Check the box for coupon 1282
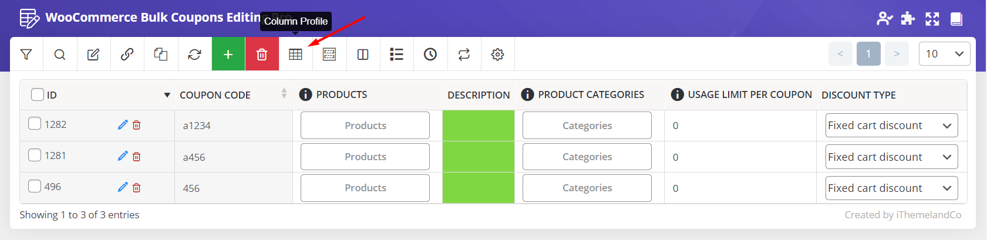This screenshot has width=987, height=240. click(x=35, y=124)
